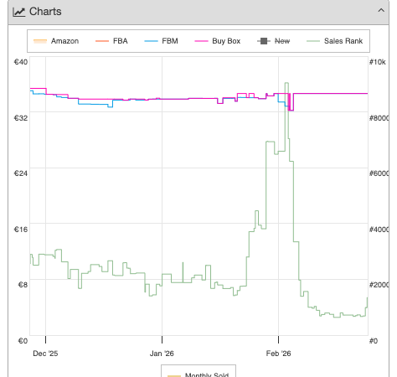Click the Dec '25 axis label
Viewport: 397px width, 377px height.
click(x=45, y=354)
